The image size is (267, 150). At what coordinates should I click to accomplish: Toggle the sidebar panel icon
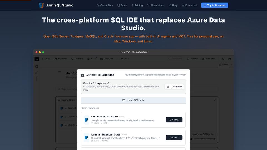click(37, 66)
